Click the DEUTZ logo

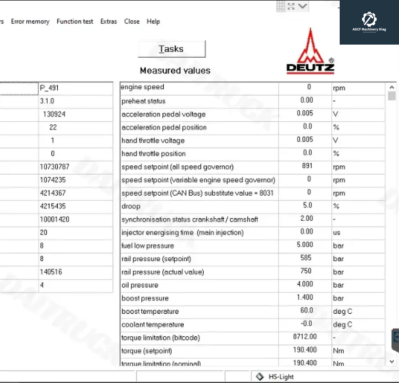(310, 51)
